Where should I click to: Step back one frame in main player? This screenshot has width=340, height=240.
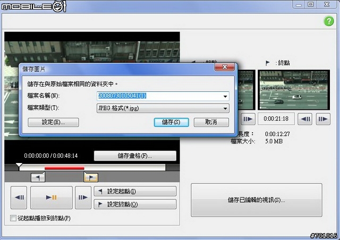(19, 198)
